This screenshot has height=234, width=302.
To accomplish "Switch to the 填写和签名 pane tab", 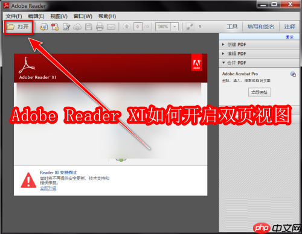I will click(x=261, y=27).
